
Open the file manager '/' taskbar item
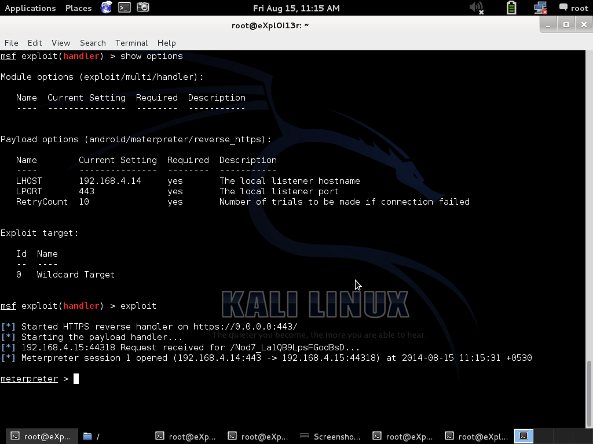pos(114,436)
